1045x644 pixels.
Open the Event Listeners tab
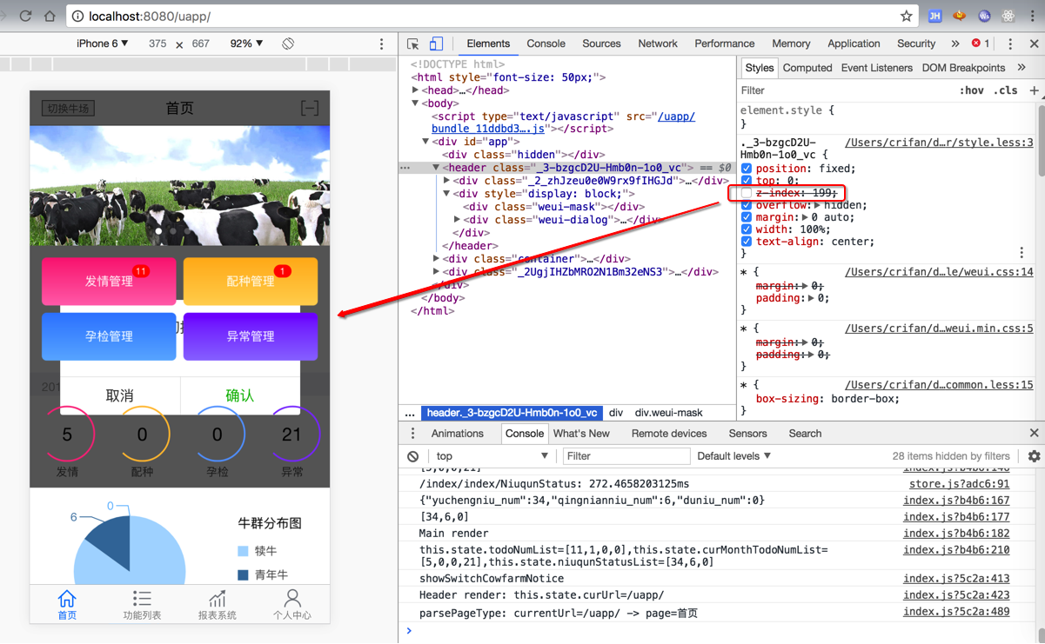[x=877, y=68]
